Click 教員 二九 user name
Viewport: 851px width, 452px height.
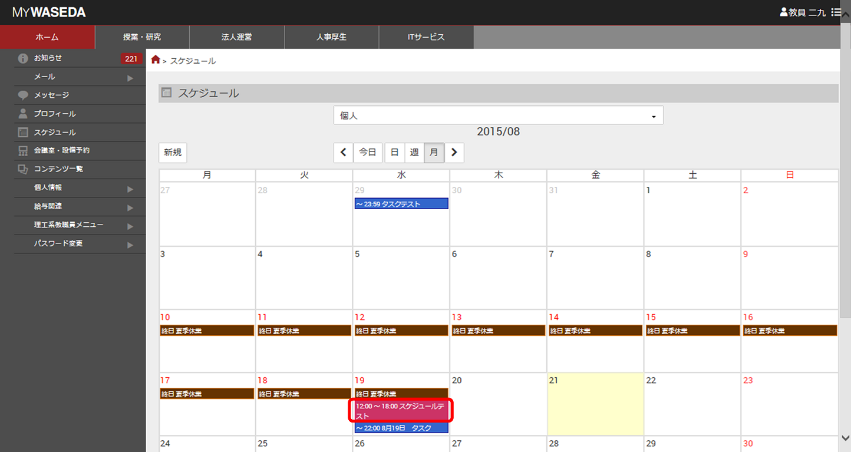click(x=807, y=12)
